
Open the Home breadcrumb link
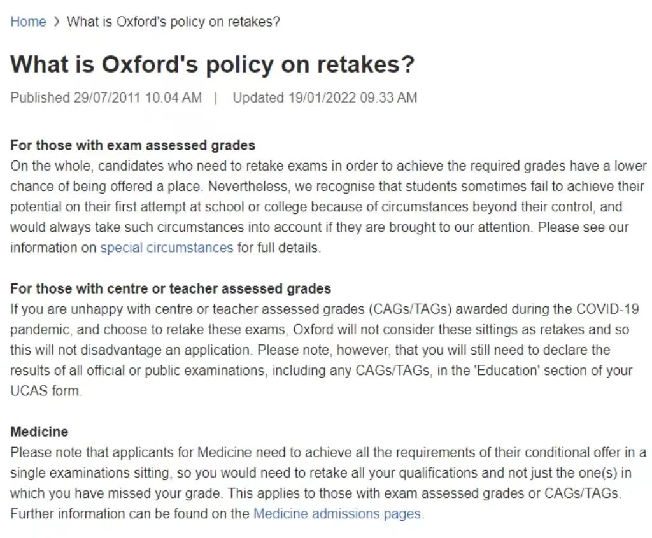(x=28, y=22)
